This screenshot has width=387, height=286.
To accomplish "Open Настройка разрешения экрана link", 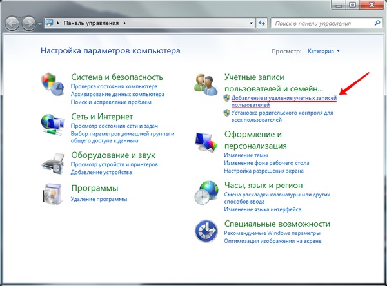I will coord(264,171).
